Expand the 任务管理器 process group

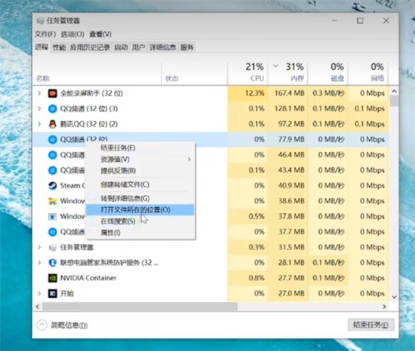39,247
